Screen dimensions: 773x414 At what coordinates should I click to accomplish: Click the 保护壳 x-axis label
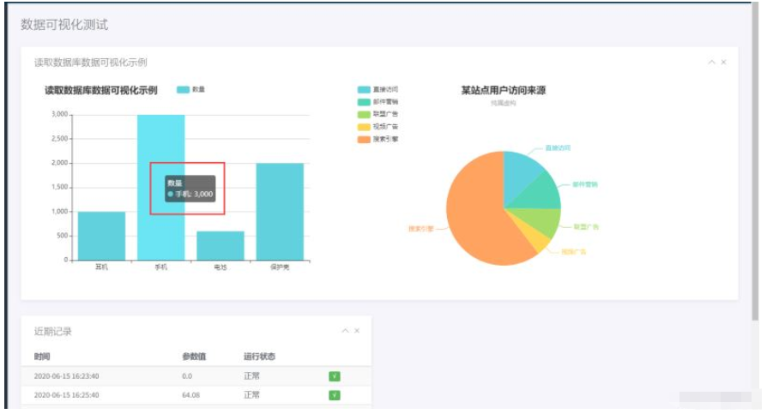point(280,267)
